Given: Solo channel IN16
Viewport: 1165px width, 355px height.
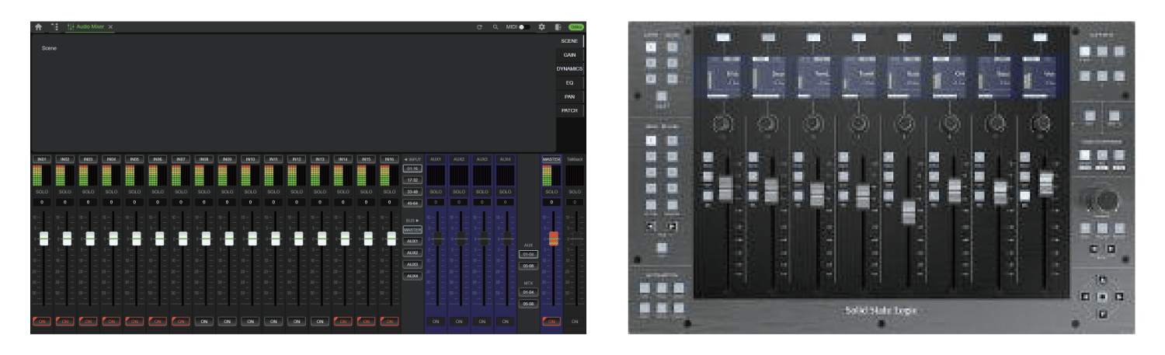Looking at the screenshot, I should click(390, 191).
